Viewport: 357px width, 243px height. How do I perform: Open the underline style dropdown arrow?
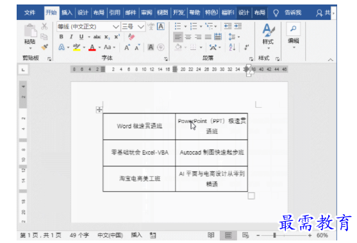coord(89,37)
